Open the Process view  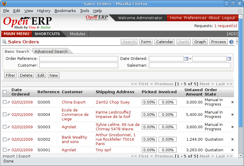(x=219, y=42)
